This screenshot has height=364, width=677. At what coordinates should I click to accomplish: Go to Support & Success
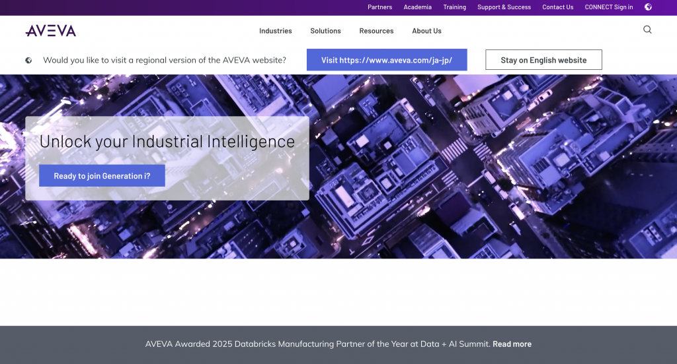(504, 7)
